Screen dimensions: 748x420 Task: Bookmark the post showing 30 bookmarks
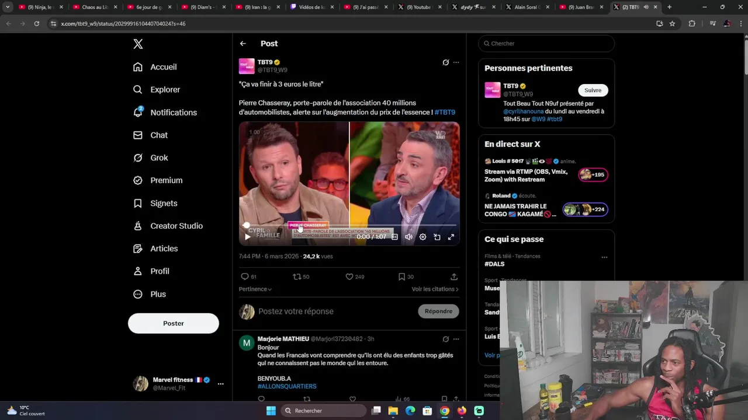[401, 276]
